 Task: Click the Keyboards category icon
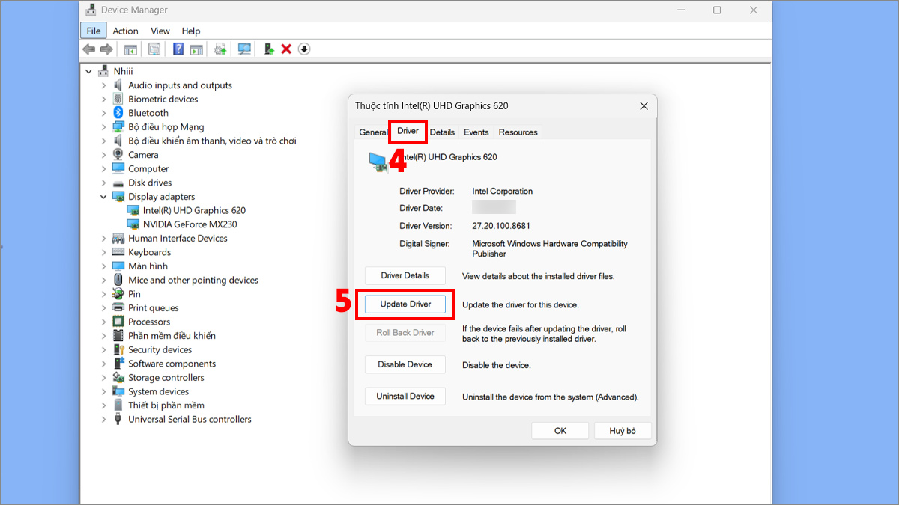click(x=118, y=252)
